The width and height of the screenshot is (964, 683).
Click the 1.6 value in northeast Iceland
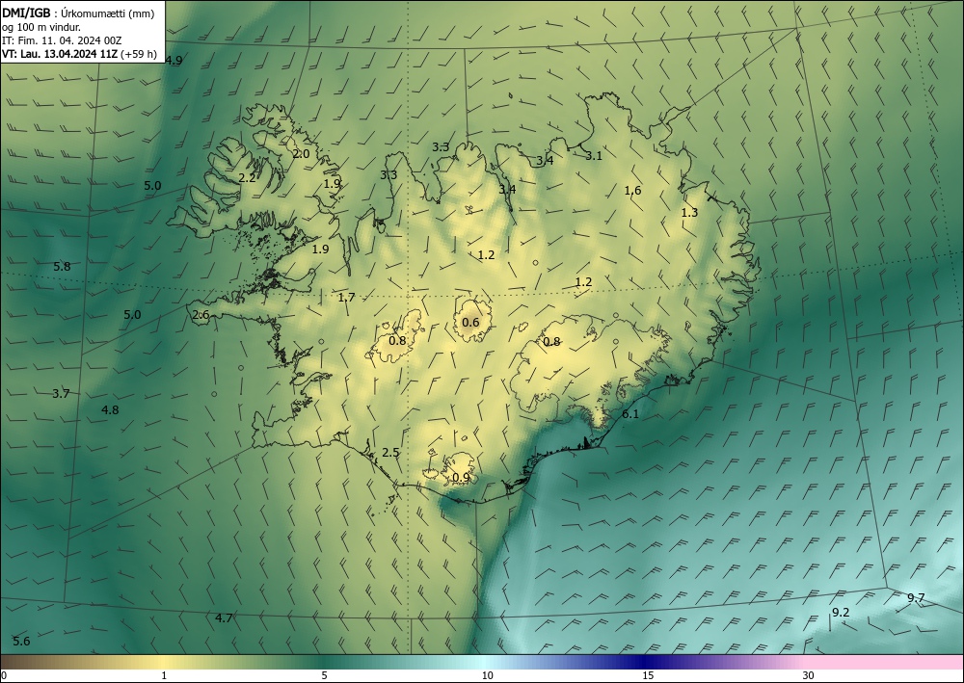pyautogui.click(x=632, y=191)
